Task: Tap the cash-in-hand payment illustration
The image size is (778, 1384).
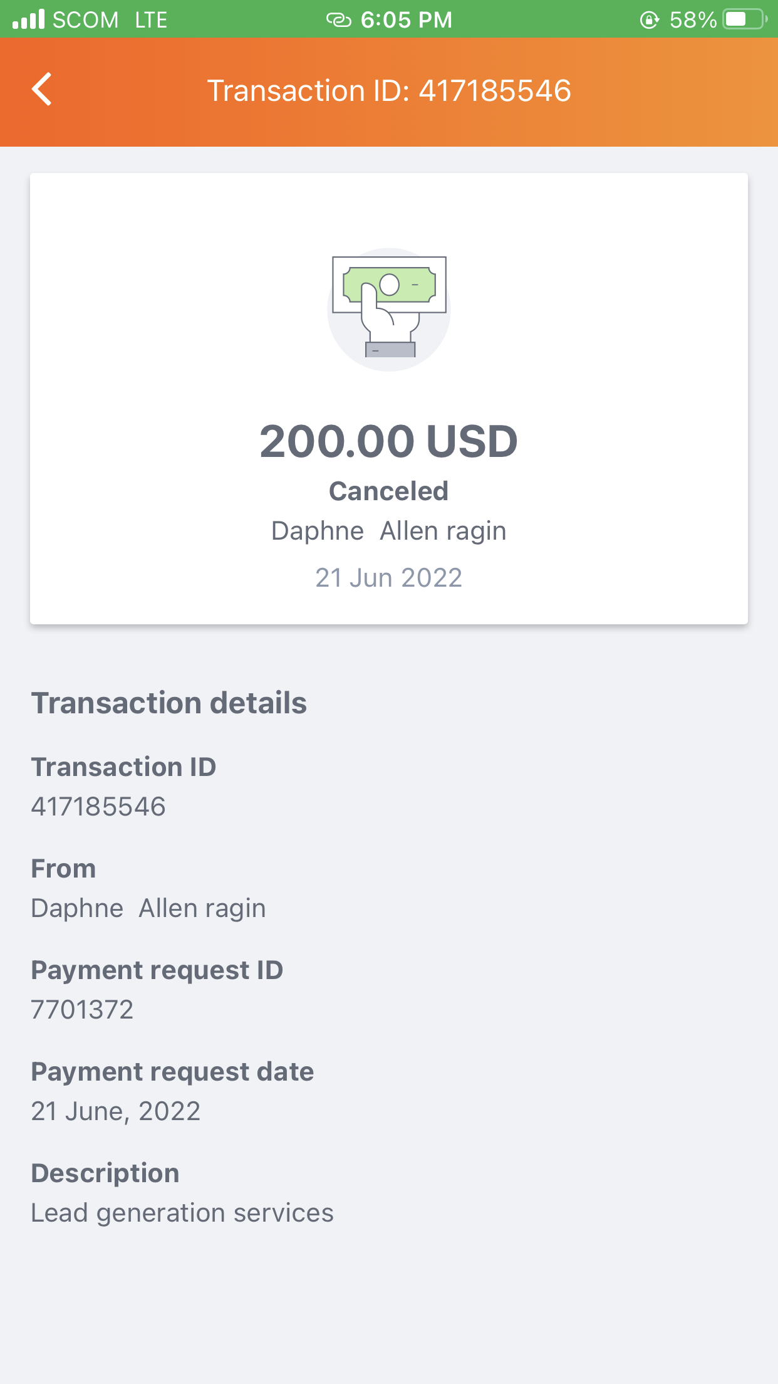Action: click(x=389, y=308)
